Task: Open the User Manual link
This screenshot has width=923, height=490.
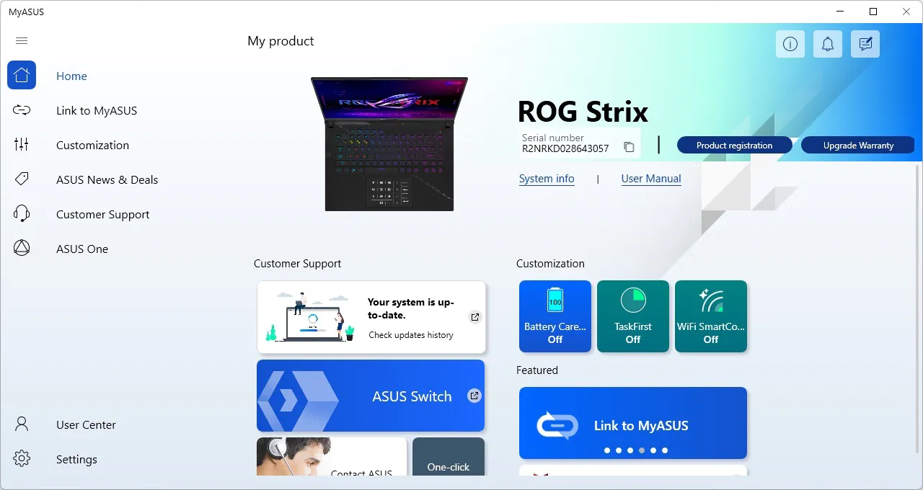Action: 651,179
